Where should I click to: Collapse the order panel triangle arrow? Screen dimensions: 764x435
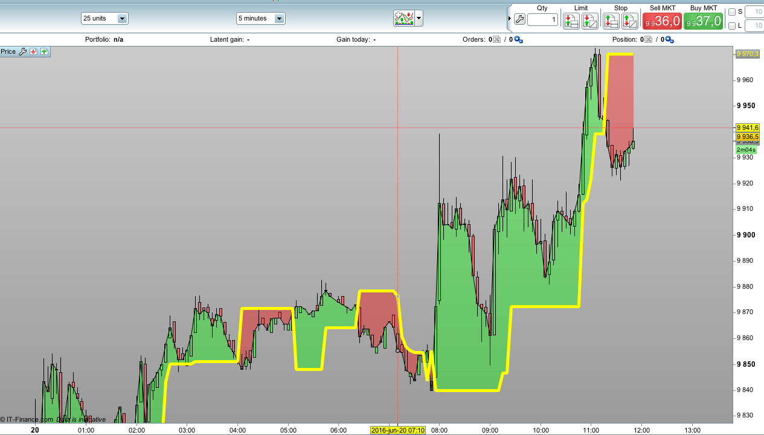(x=509, y=19)
